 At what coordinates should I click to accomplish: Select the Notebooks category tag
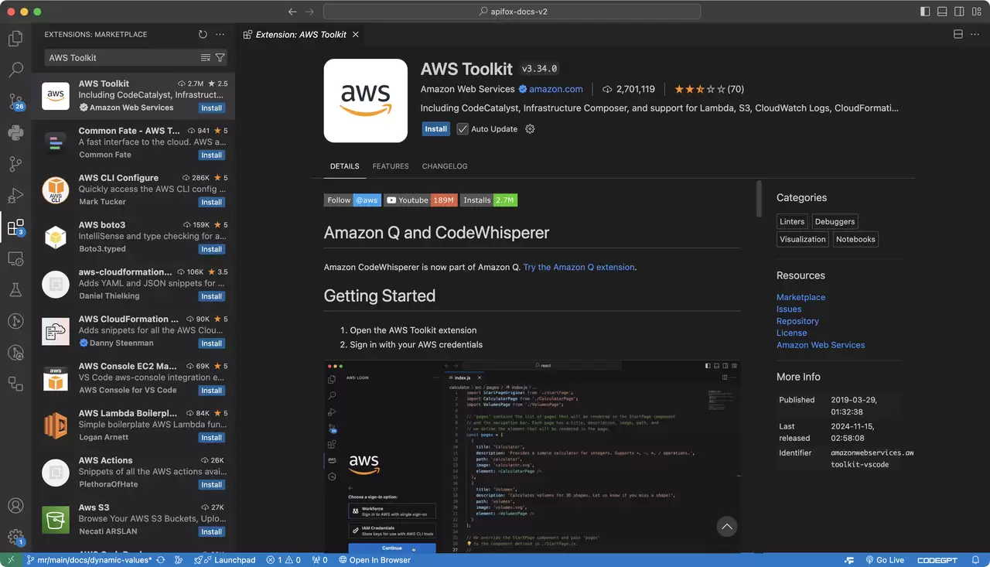pos(855,239)
